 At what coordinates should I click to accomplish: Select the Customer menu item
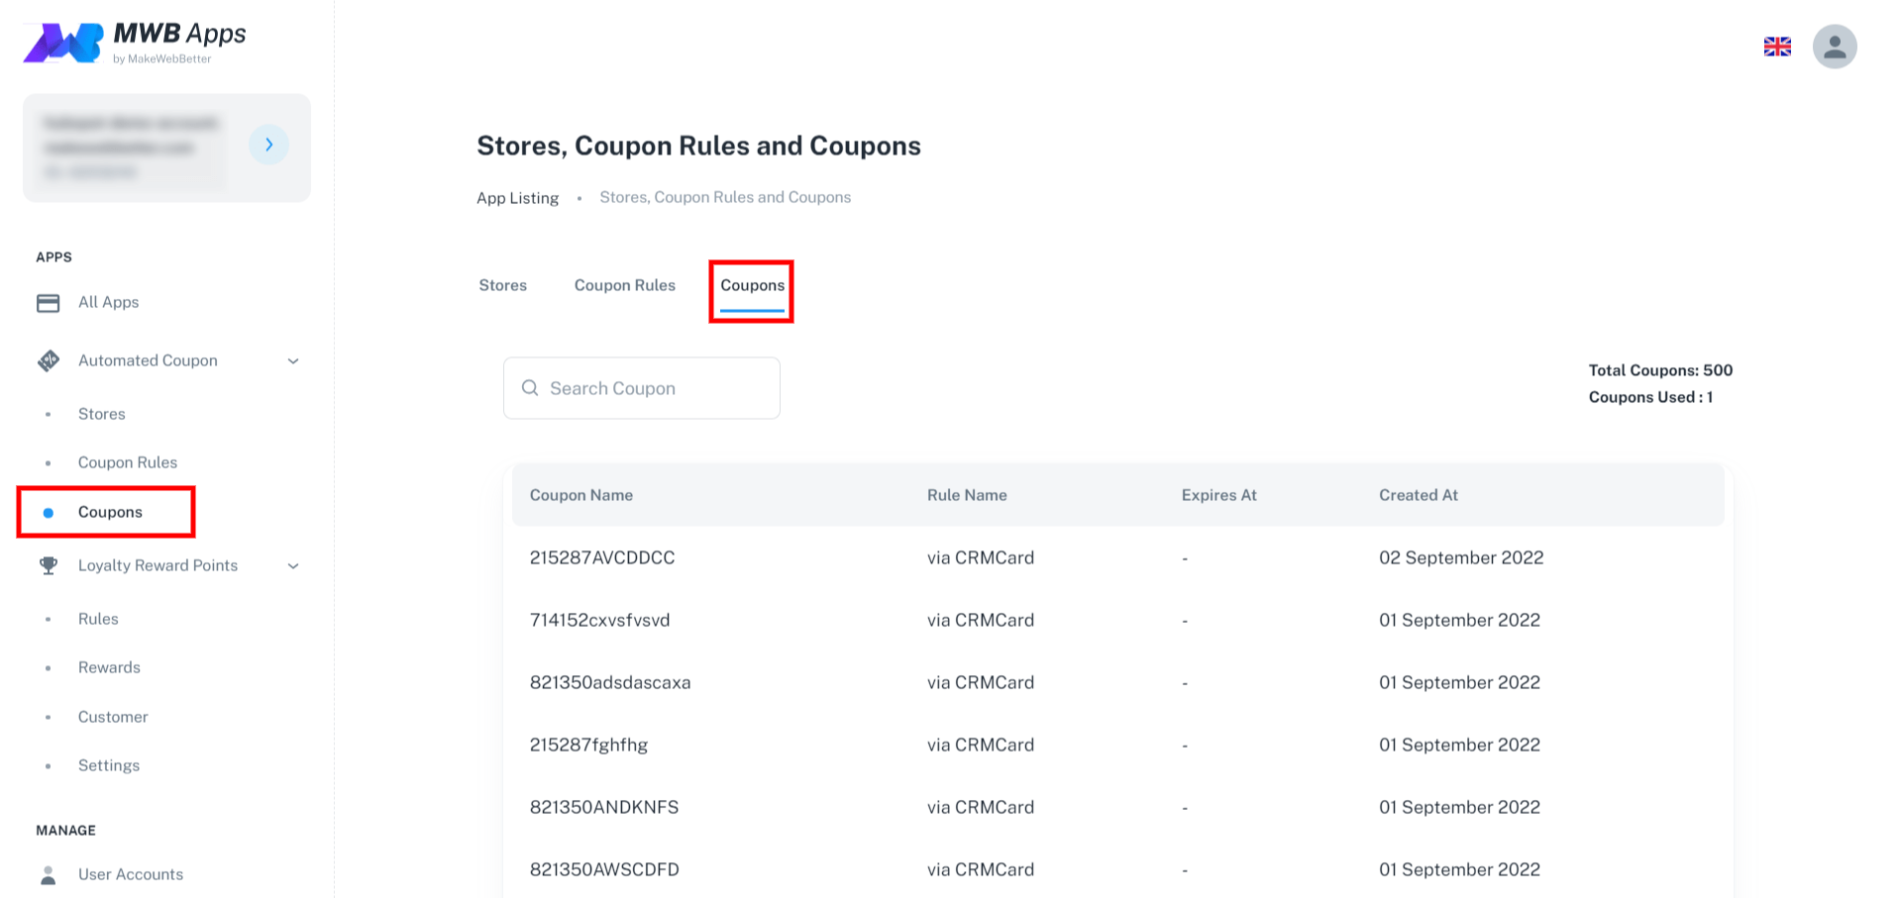[x=112, y=716]
